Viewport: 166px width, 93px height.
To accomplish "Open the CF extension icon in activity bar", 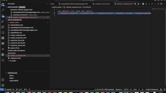I will pos(3,38).
